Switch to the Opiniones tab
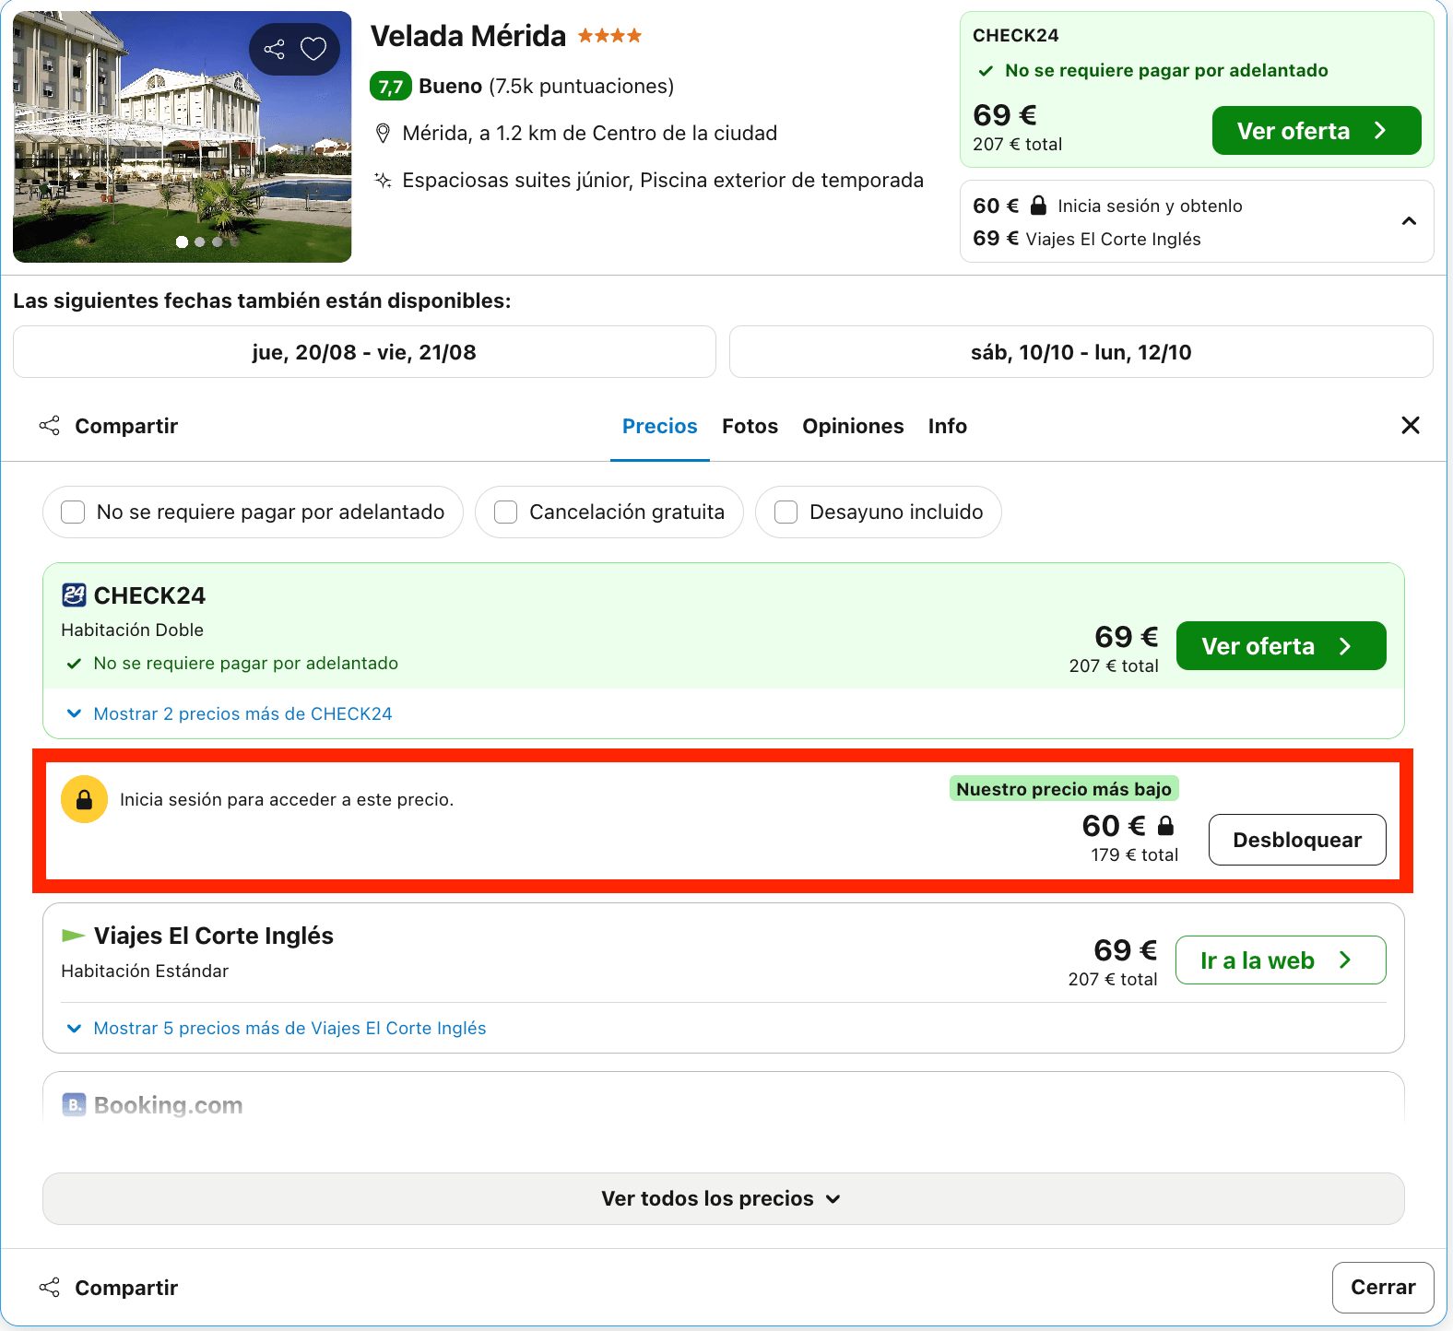This screenshot has height=1331, width=1453. pyautogui.click(x=853, y=426)
